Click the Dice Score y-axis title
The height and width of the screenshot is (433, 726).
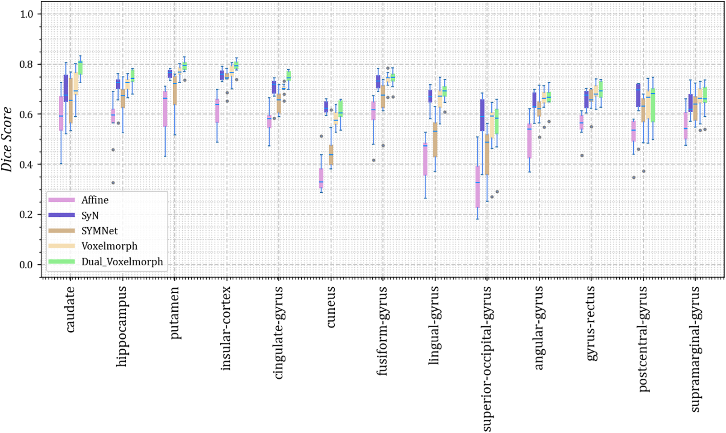[x=7, y=139]
